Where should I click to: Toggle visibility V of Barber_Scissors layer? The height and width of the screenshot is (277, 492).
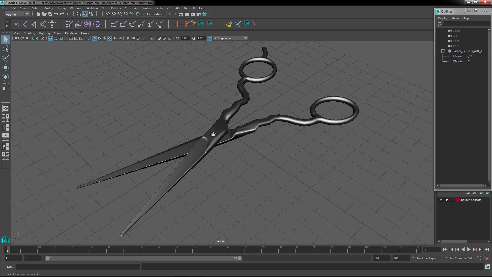coord(441,200)
